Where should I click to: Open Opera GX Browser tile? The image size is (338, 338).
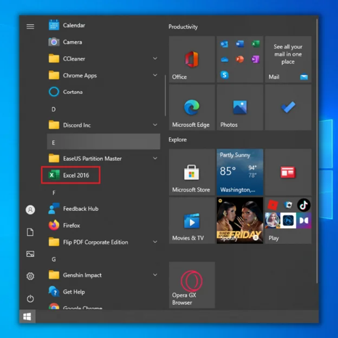tap(192, 285)
